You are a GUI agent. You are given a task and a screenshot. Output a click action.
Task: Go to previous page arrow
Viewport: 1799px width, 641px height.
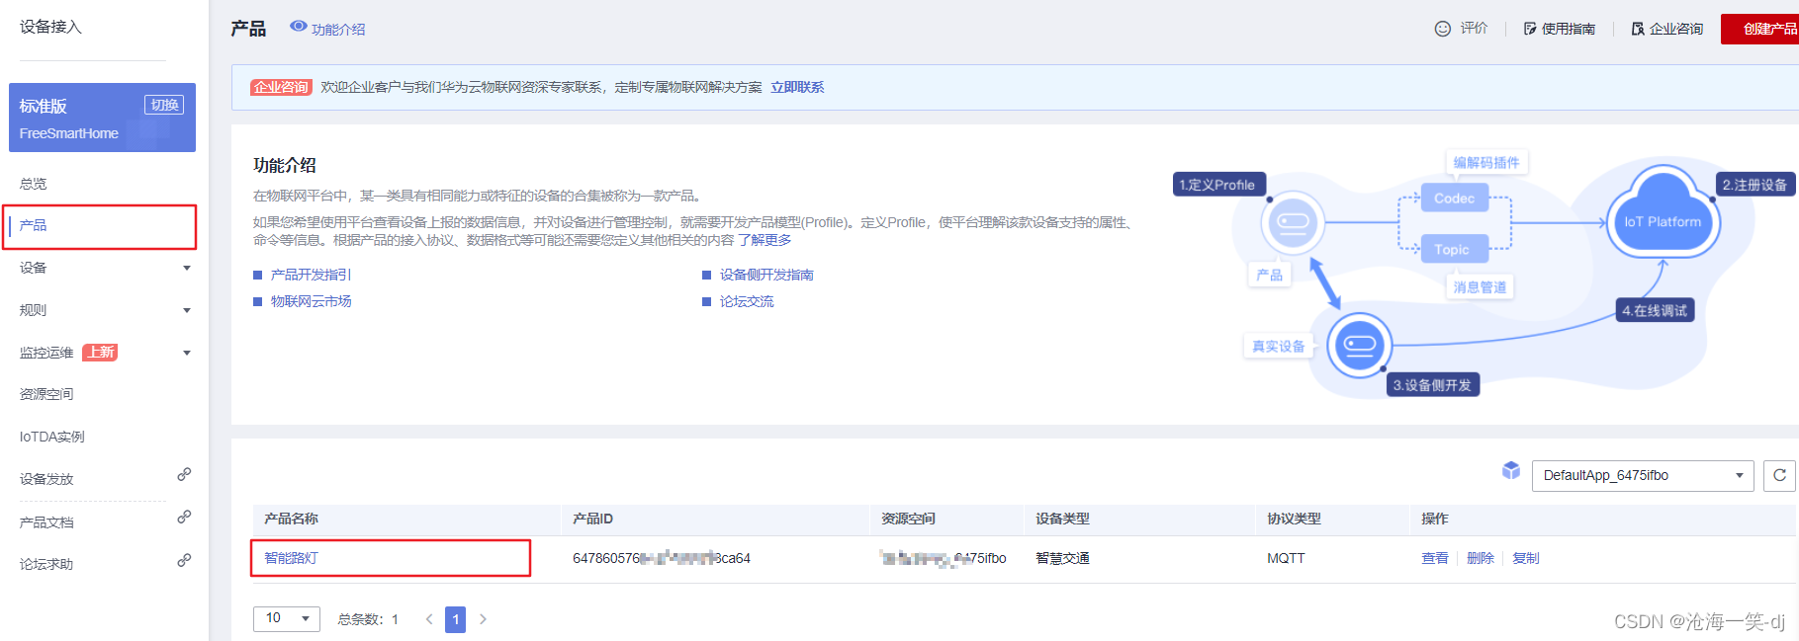pyautogui.click(x=429, y=619)
